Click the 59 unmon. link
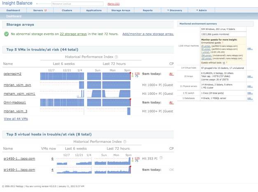258x192 pixels. tap(206, 49)
